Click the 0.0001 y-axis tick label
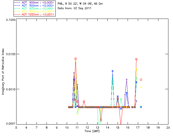The height and width of the screenshot is (138, 173). pyautogui.click(x=11, y=124)
